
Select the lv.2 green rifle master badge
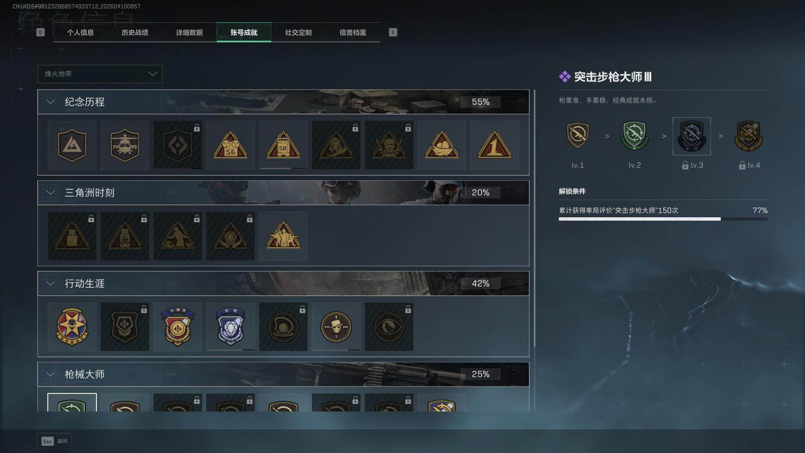pos(634,136)
